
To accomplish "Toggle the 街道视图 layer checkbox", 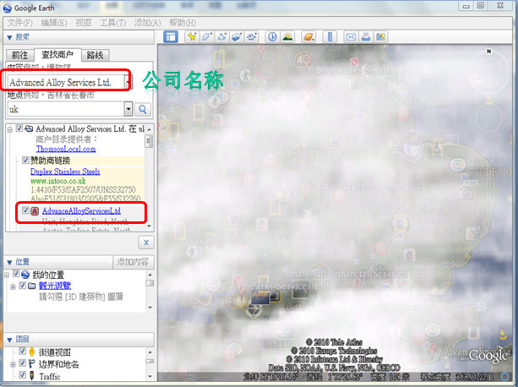I will coord(22,351).
